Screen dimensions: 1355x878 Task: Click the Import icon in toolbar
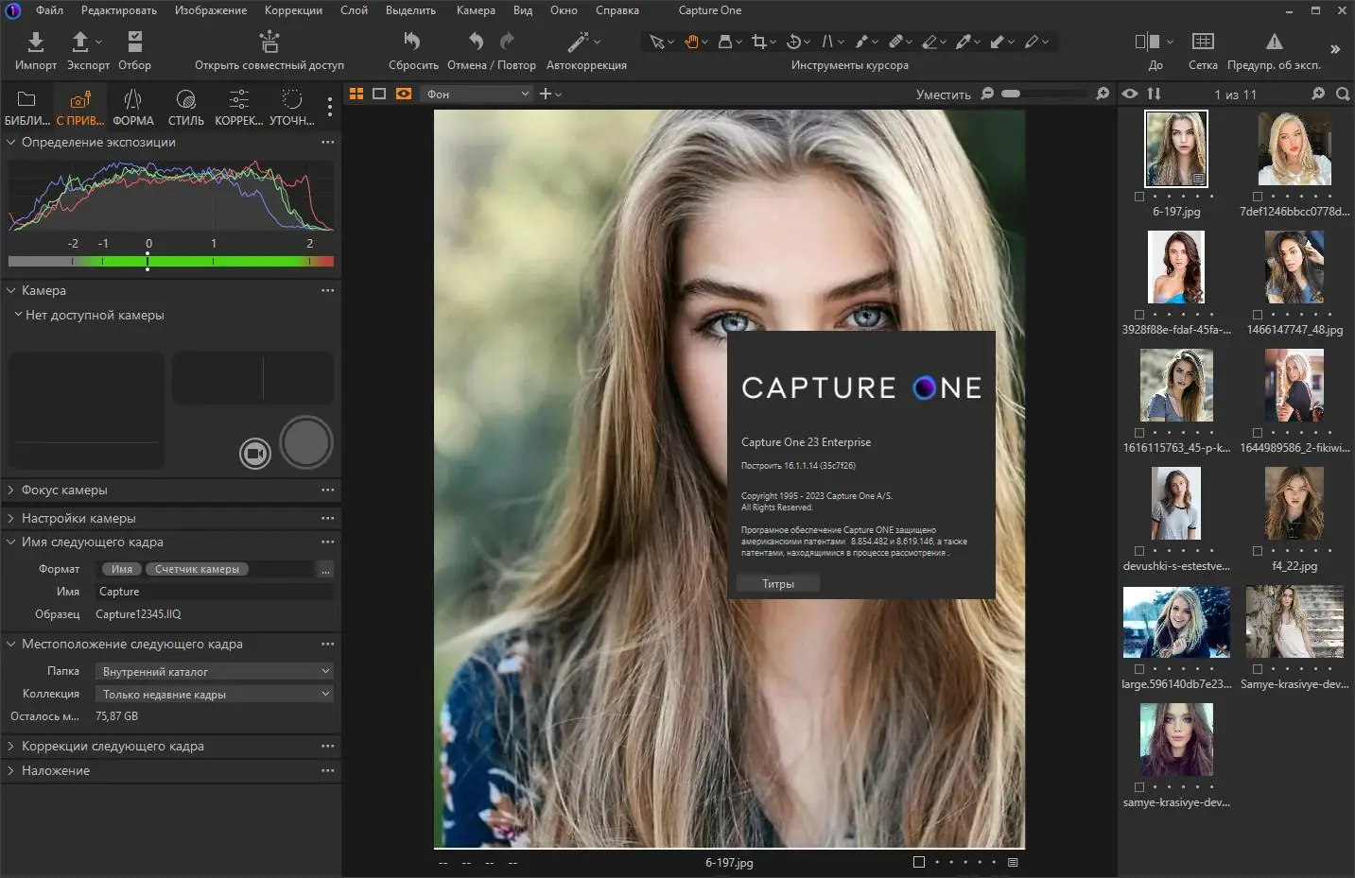click(35, 42)
